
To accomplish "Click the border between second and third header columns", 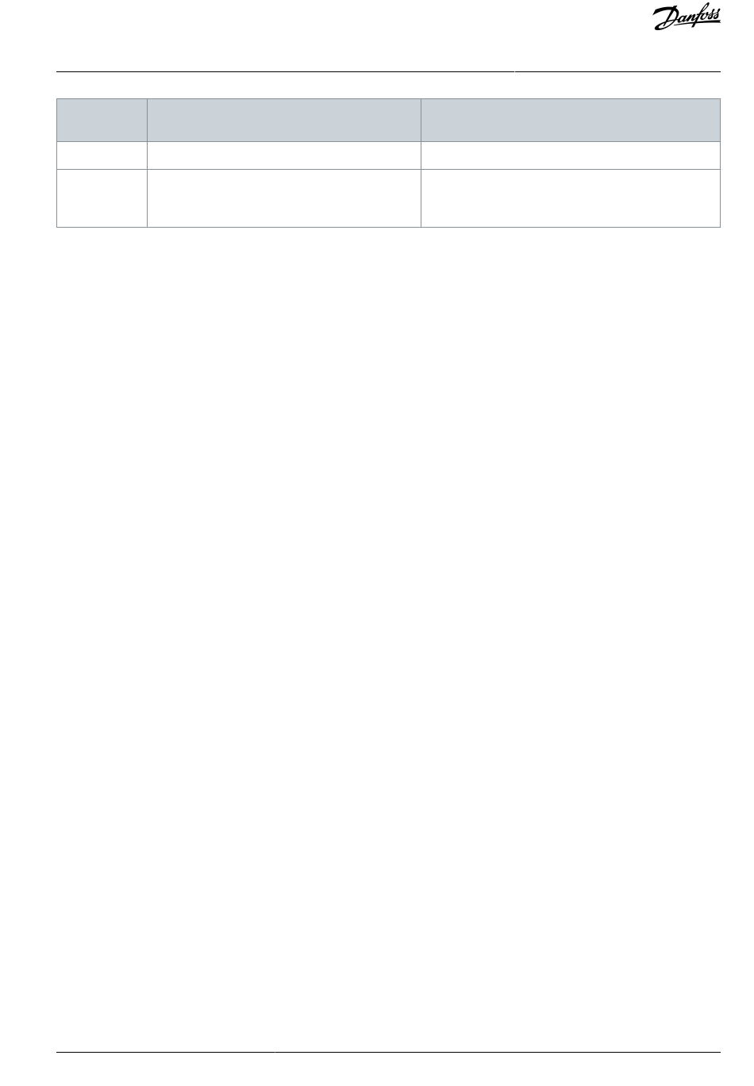I will pos(421,120).
